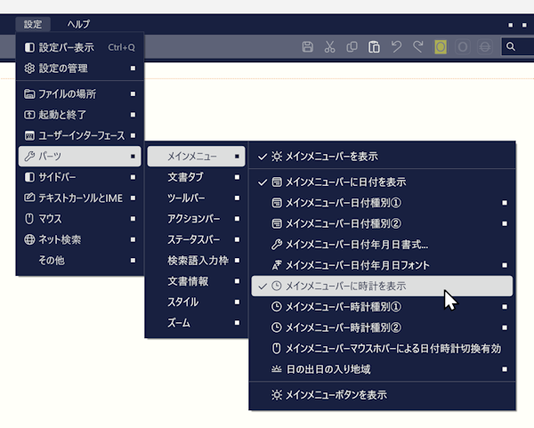Click the search input field
Screen dimensions: 534x428
[x=521, y=46]
